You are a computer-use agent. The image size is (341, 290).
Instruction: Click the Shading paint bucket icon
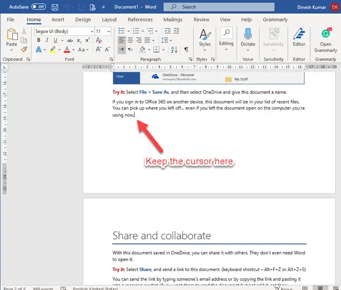click(142, 49)
